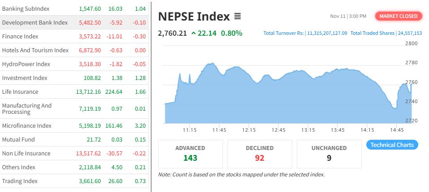Click the green up-arrow beside 22.14

coord(193,33)
